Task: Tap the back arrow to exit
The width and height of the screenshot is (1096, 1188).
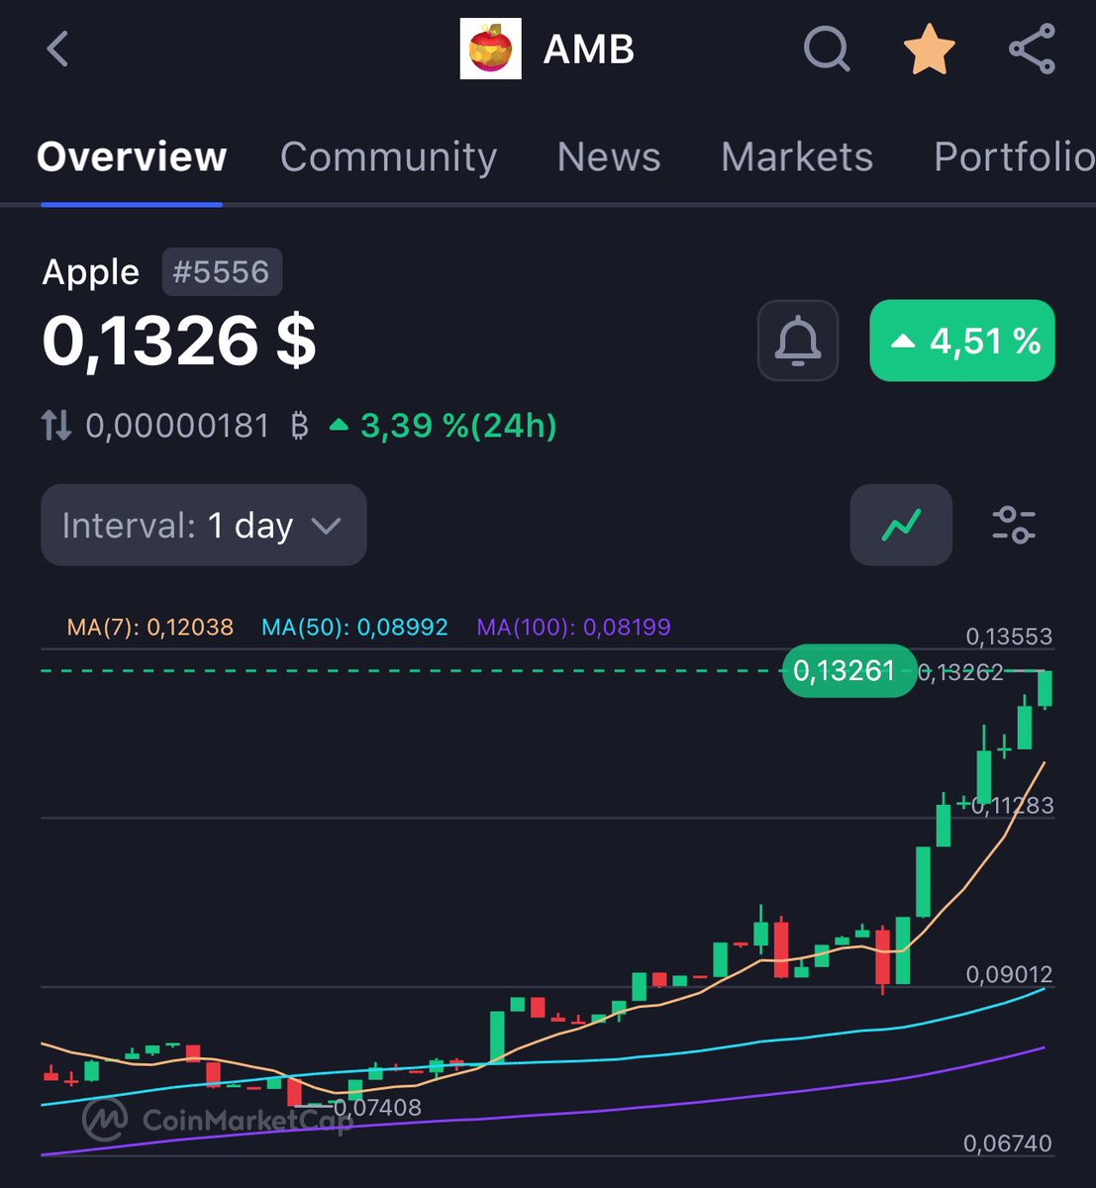Action: [56, 49]
